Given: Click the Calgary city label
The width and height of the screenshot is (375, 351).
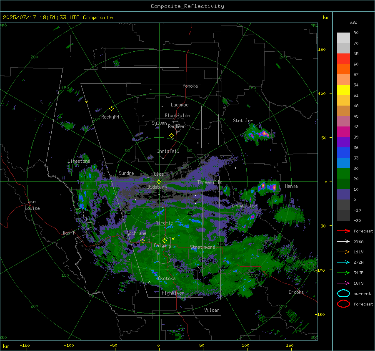Looking at the screenshot, I should click(162, 245).
